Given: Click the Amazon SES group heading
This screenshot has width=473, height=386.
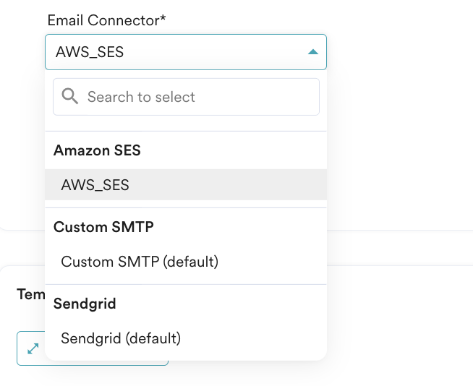Looking at the screenshot, I should tap(97, 150).
